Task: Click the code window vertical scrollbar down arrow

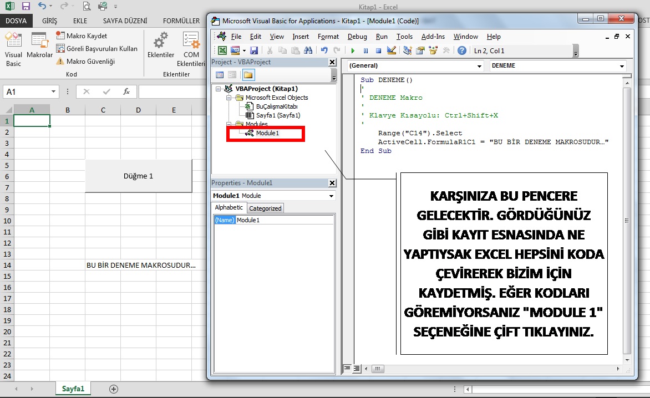Action: pos(627,360)
